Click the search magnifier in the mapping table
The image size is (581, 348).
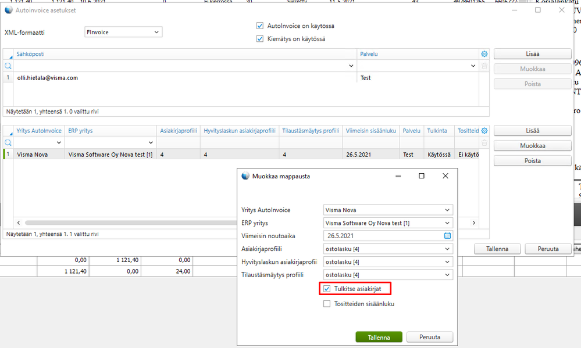(x=8, y=142)
